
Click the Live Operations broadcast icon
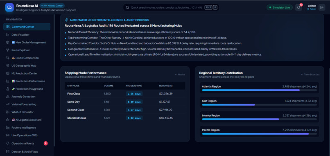(8, 135)
